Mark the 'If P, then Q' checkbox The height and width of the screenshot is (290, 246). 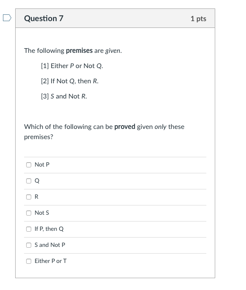[29, 229]
